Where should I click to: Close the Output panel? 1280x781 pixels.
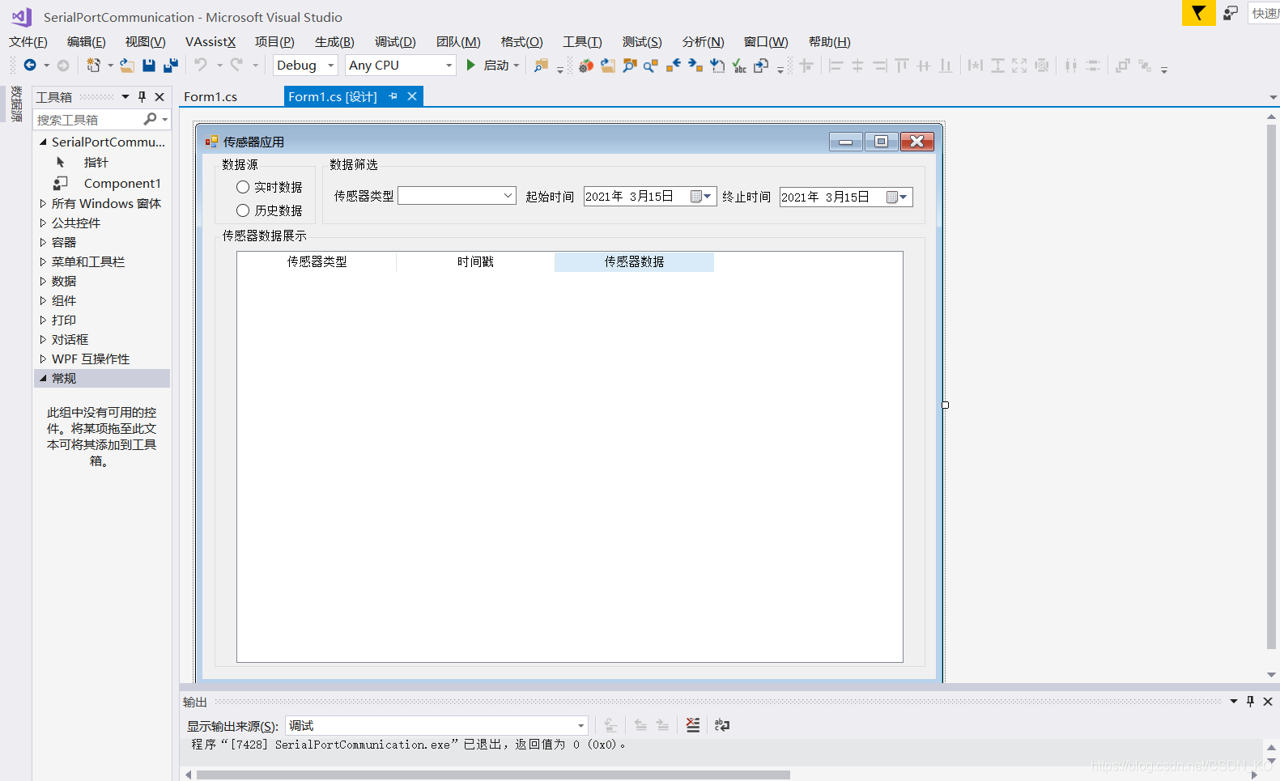click(1268, 702)
